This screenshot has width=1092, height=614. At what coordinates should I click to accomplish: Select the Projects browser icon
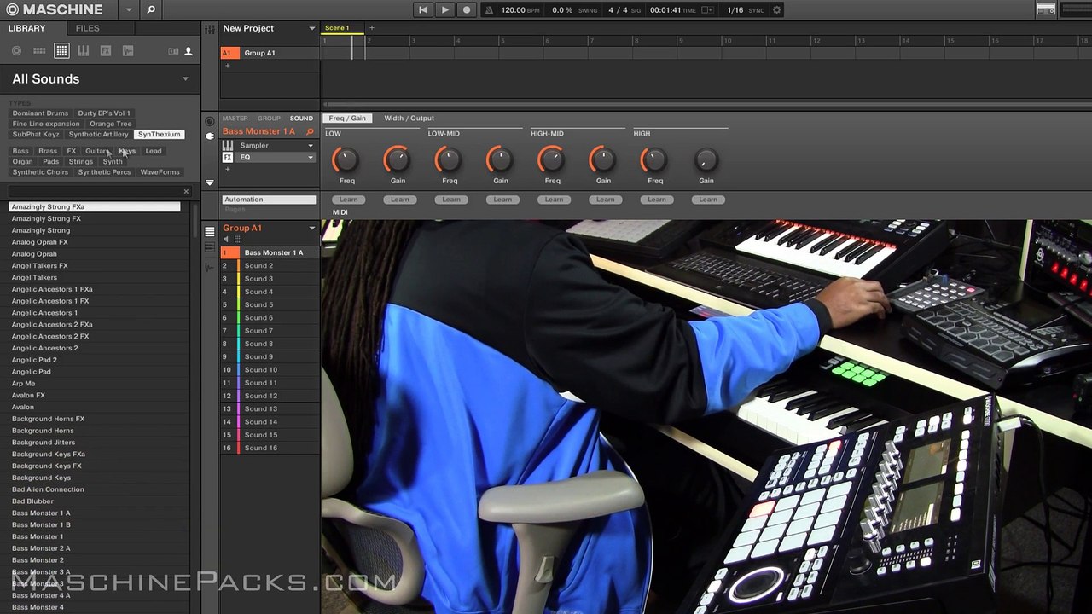coord(16,51)
